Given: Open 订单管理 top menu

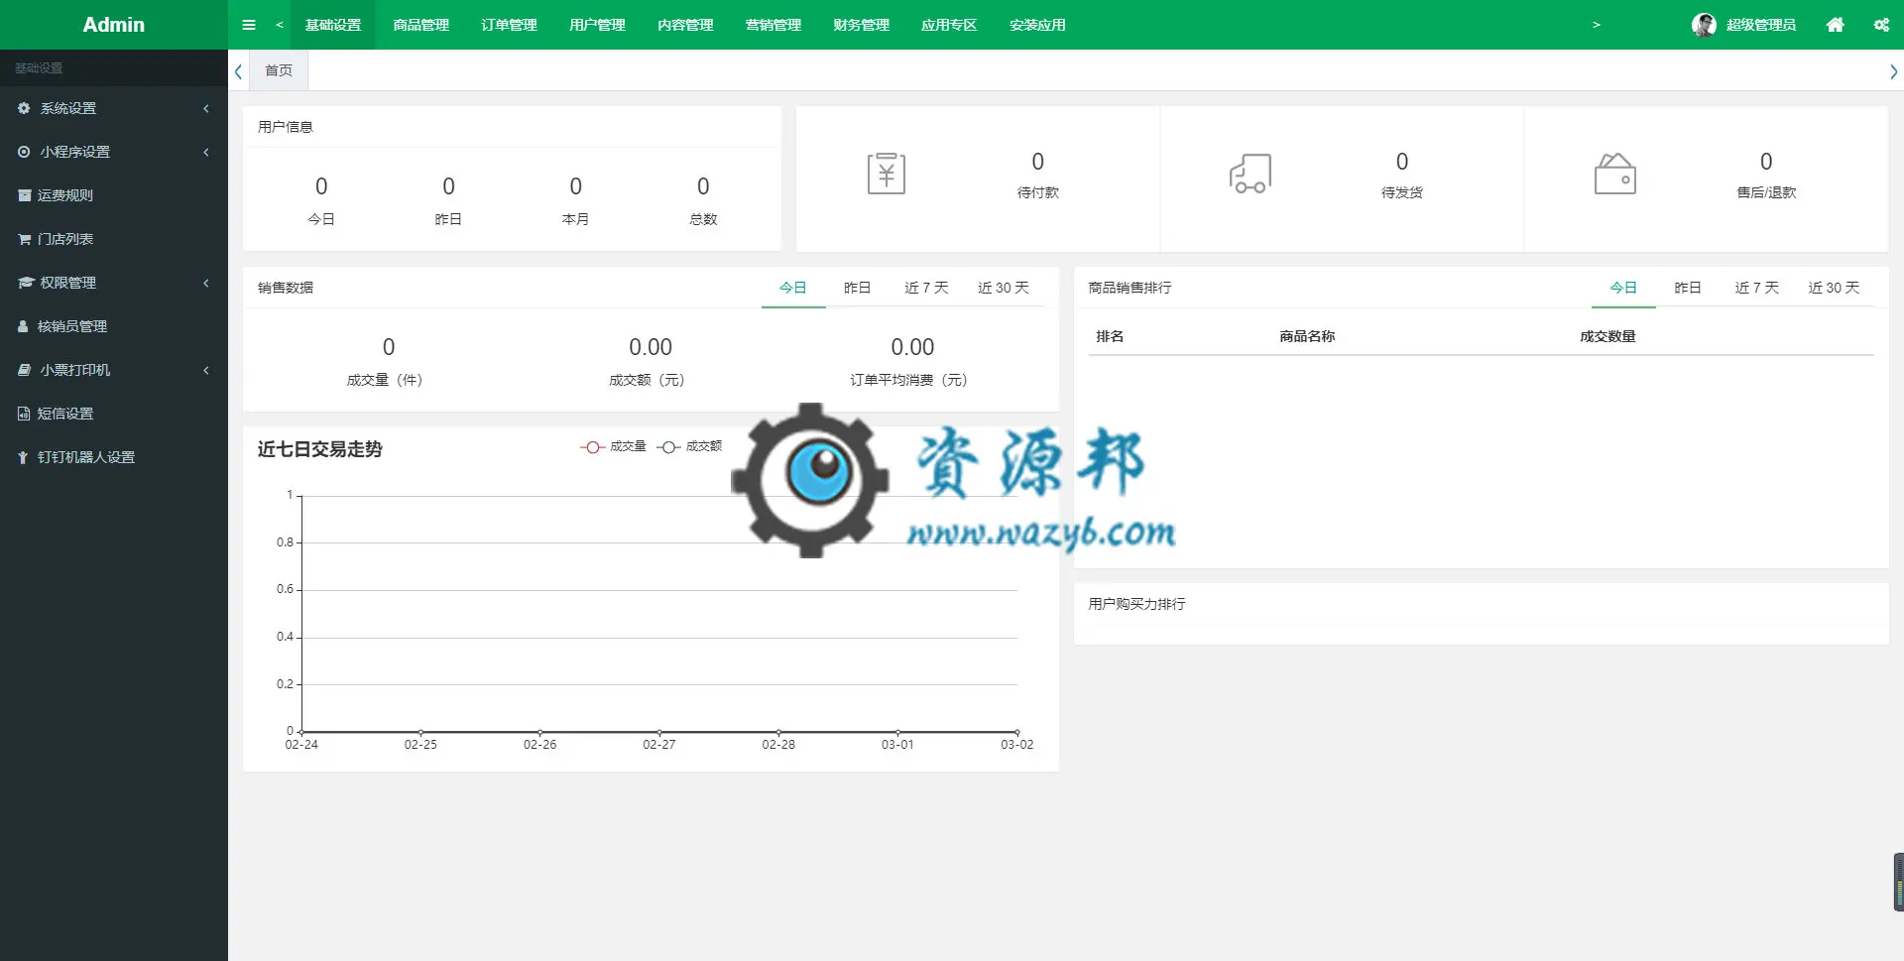Looking at the screenshot, I should [510, 25].
